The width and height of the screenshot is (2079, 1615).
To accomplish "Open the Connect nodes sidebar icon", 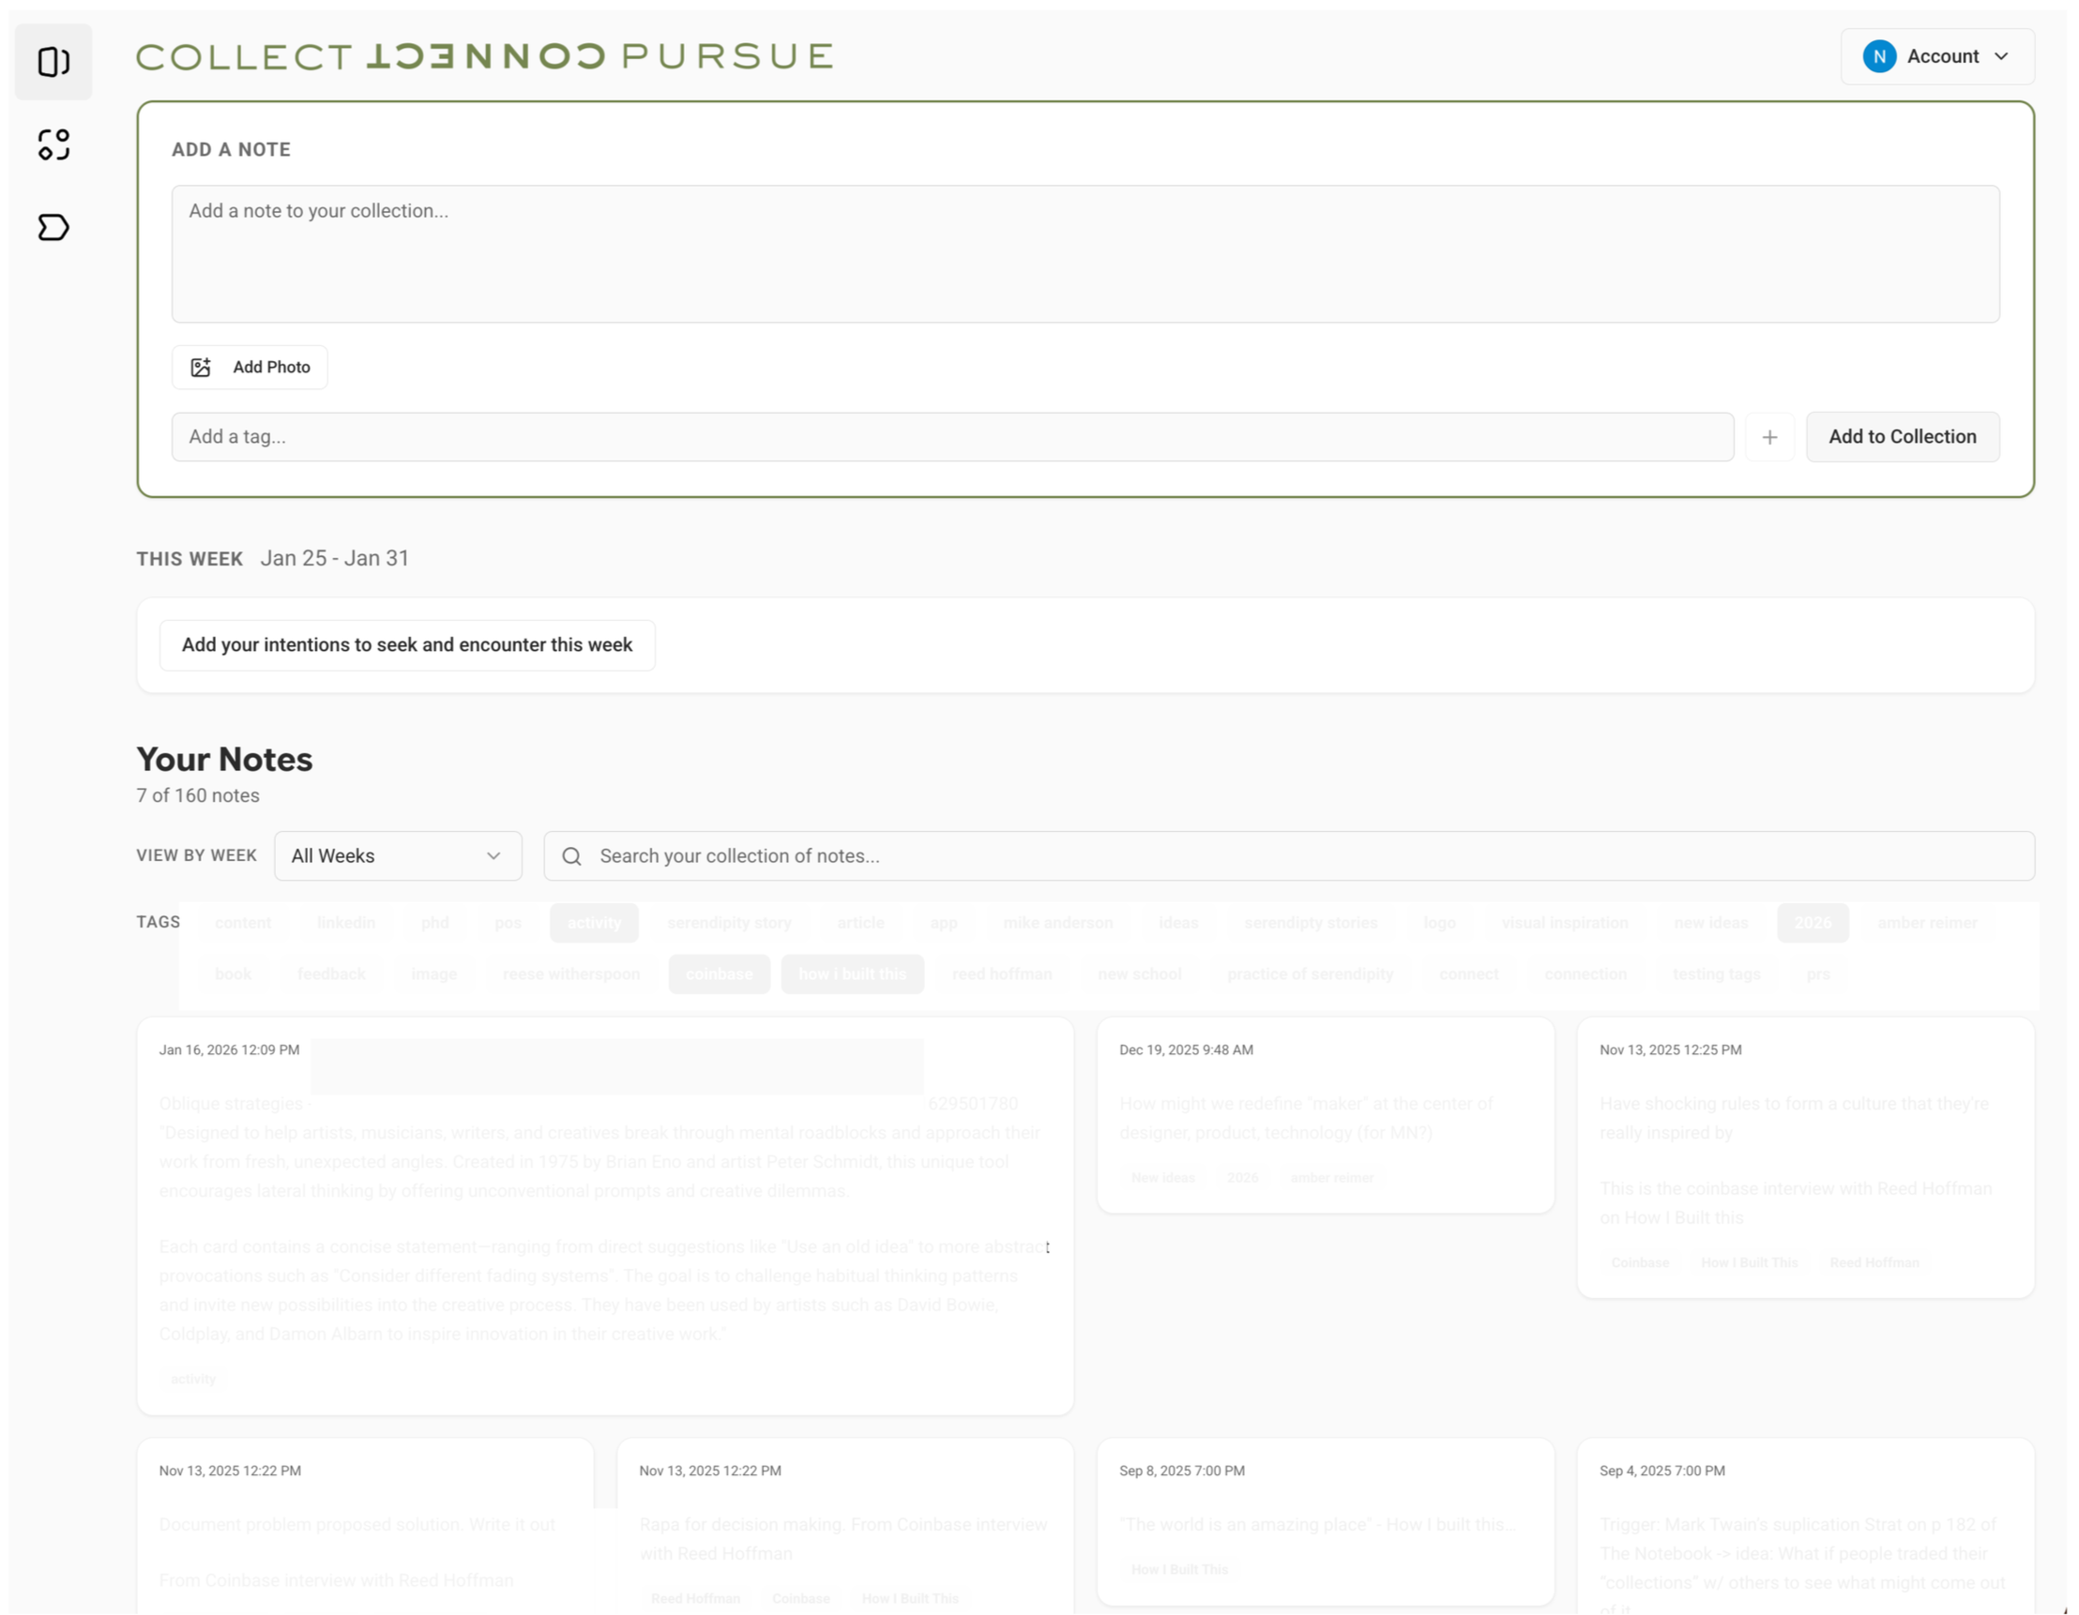I will click(53, 144).
